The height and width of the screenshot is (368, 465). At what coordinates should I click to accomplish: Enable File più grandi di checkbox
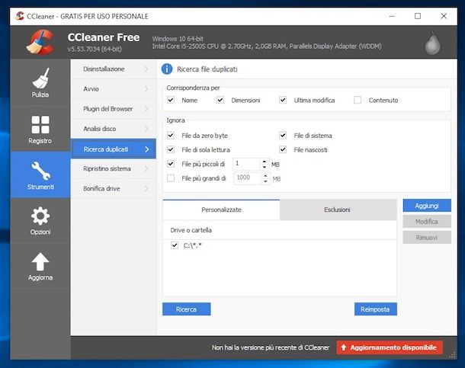point(171,178)
